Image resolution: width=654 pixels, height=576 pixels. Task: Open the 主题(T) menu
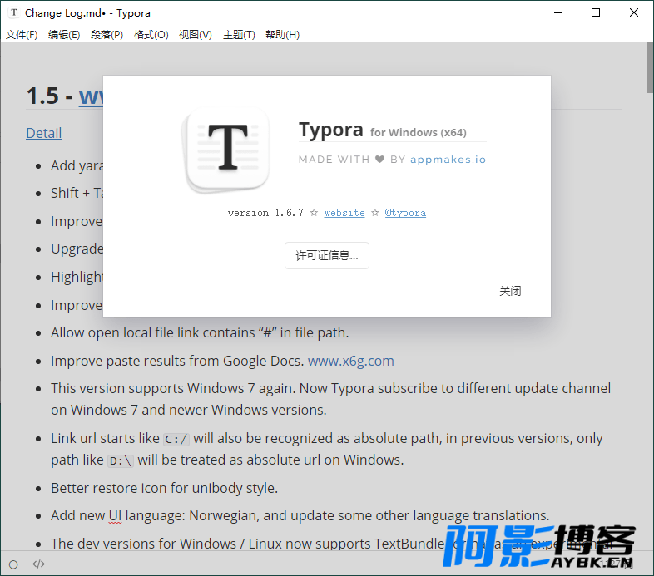239,35
